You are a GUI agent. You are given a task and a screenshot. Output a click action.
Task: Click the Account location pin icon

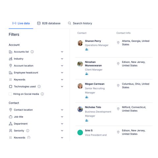(x=11, y=66)
